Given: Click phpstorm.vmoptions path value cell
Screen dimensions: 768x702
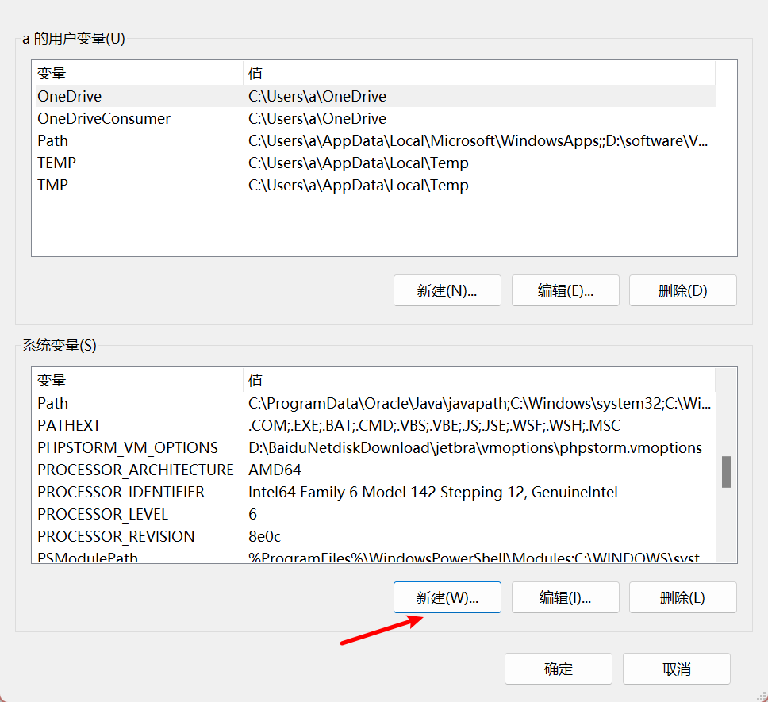Looking at the screenshot, I should coord(475,447).
